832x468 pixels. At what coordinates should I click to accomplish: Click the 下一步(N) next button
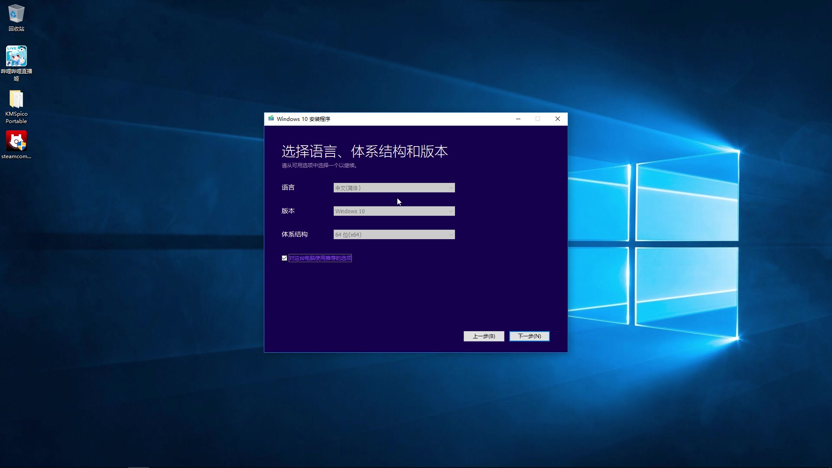click(529, 336)
